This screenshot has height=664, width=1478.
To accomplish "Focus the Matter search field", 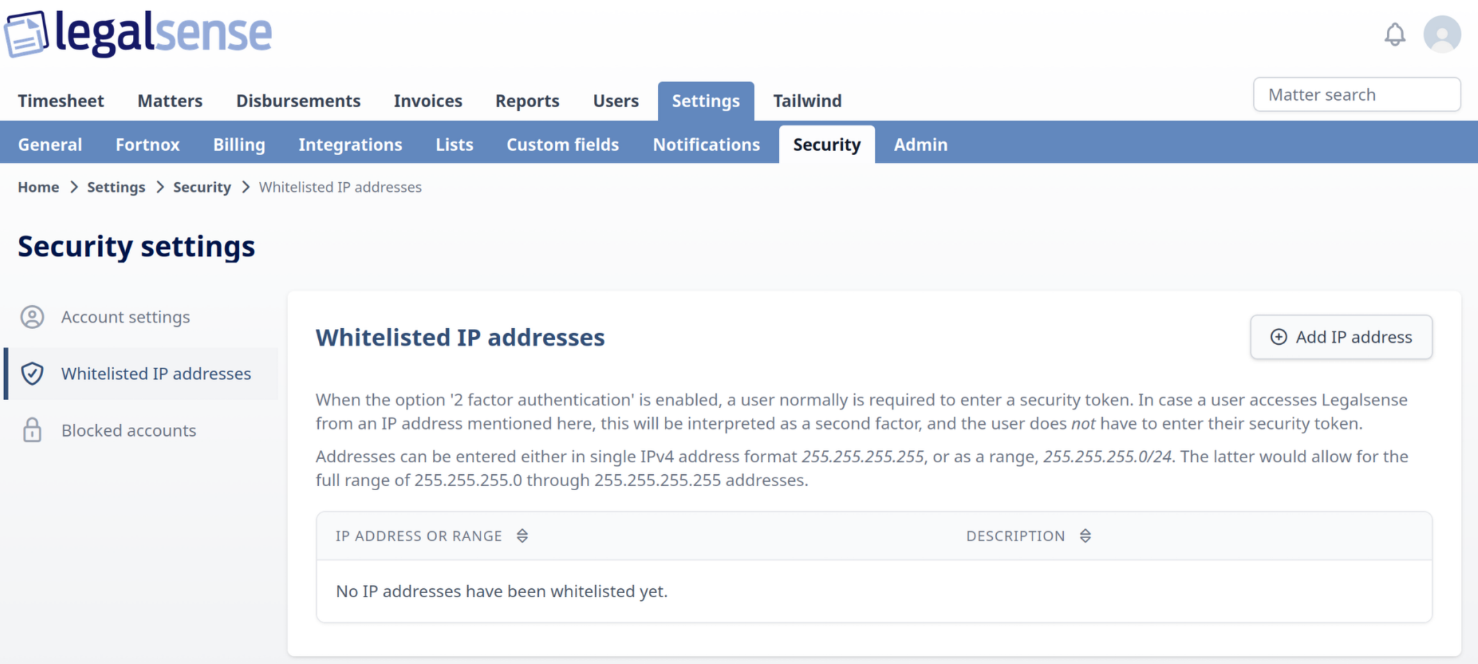I will point(1357,95).
